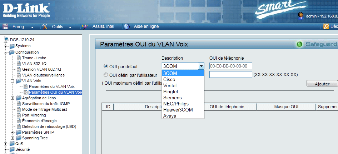
Task: Choose Pingtel in the dropdown list
Action: tap(183, 91)
